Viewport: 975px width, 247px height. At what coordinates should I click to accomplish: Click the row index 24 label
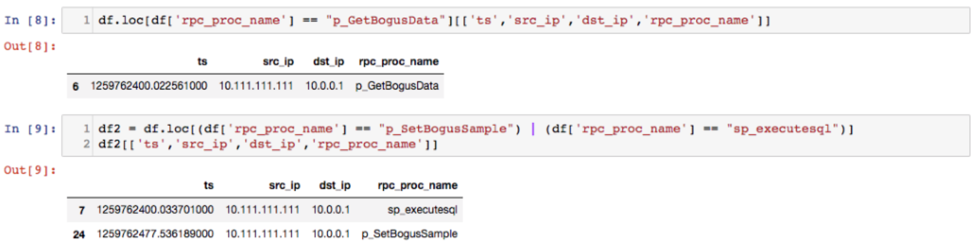tap(79, 234)
